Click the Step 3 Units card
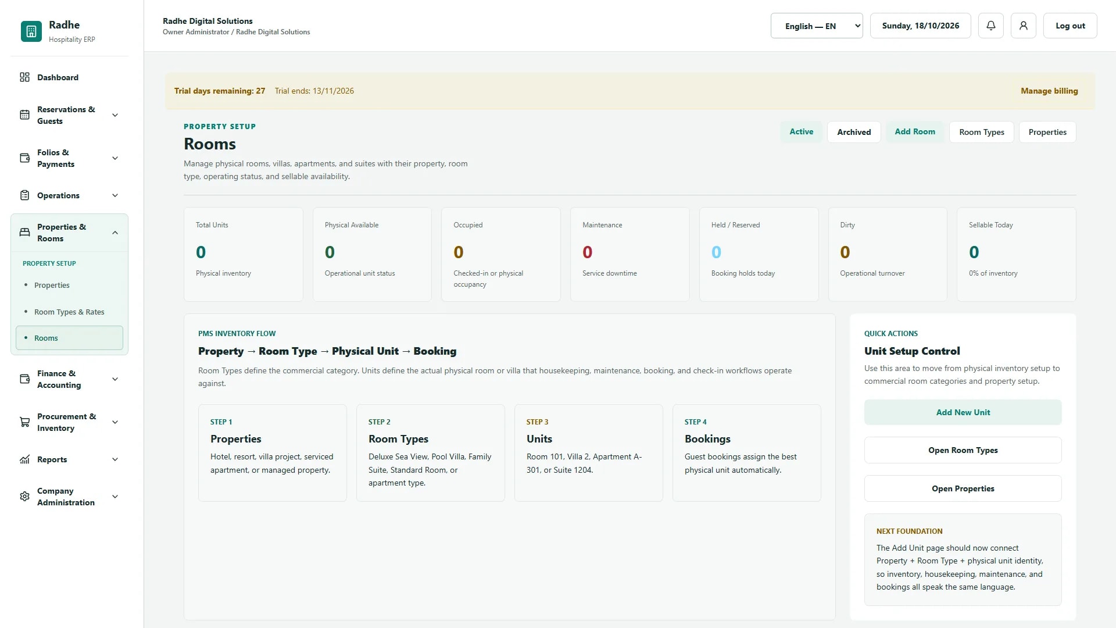 point(588,453)
